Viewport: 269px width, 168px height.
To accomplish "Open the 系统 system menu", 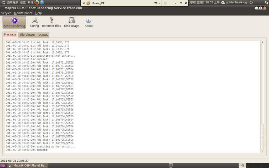I will pyautogui.click(x=30, y=2).
